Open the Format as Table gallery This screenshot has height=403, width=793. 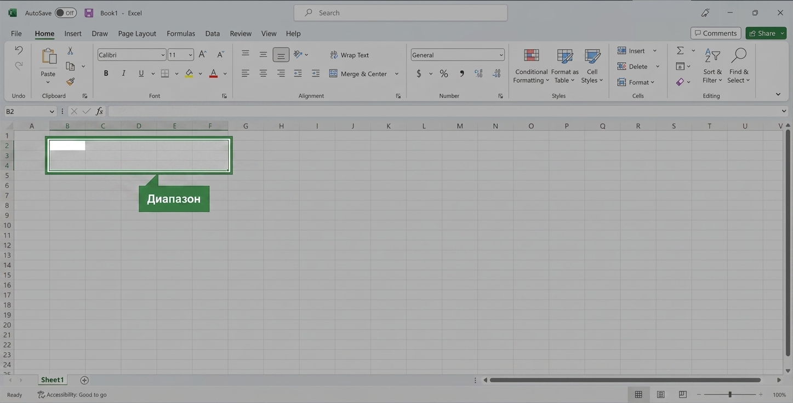click(564, 66)
